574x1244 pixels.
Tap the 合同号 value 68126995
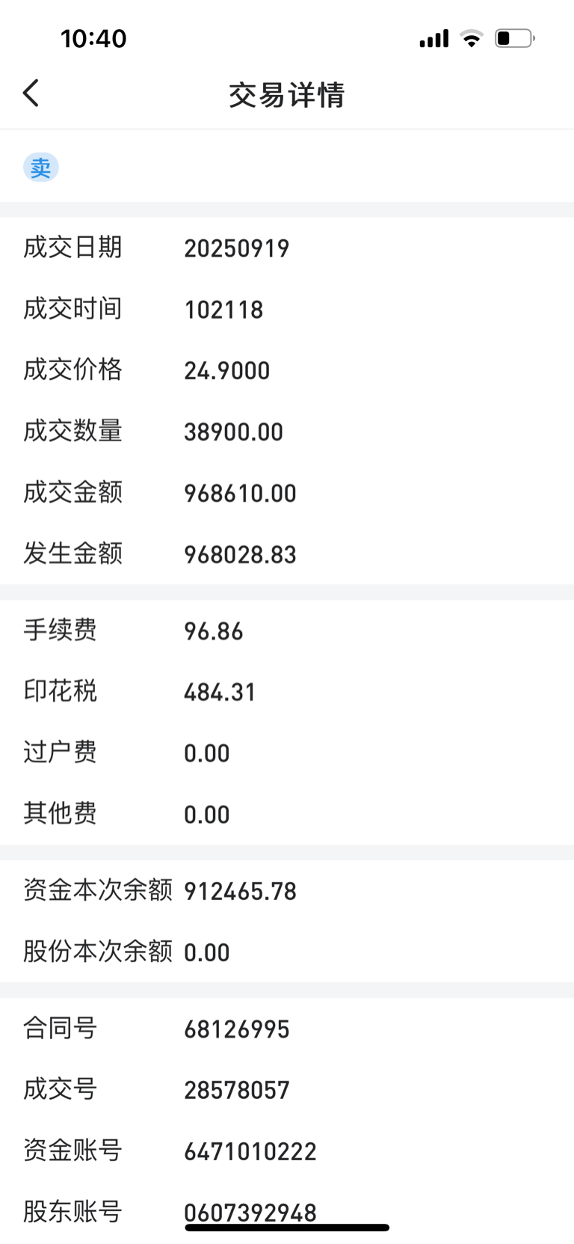[x=237, y=1029]
